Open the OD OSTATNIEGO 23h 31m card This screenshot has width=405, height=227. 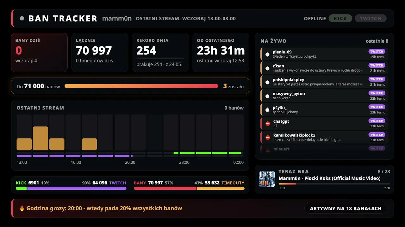(x=221, y=53)
